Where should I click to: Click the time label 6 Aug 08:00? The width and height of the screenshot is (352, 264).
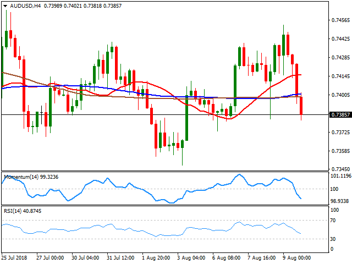(226, 258)
